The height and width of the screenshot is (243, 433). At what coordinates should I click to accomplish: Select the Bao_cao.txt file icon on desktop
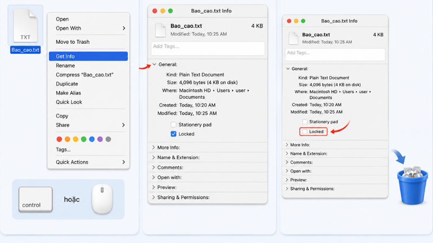[25, 25]
